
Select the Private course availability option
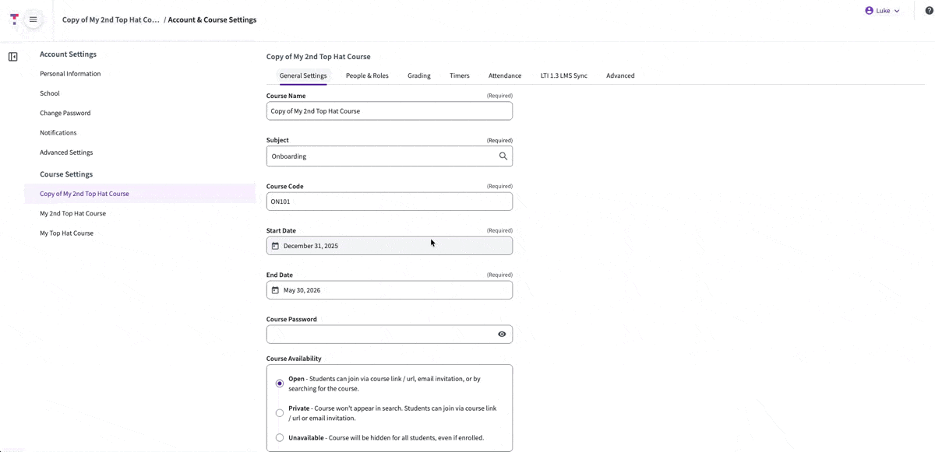pos(279,412)
